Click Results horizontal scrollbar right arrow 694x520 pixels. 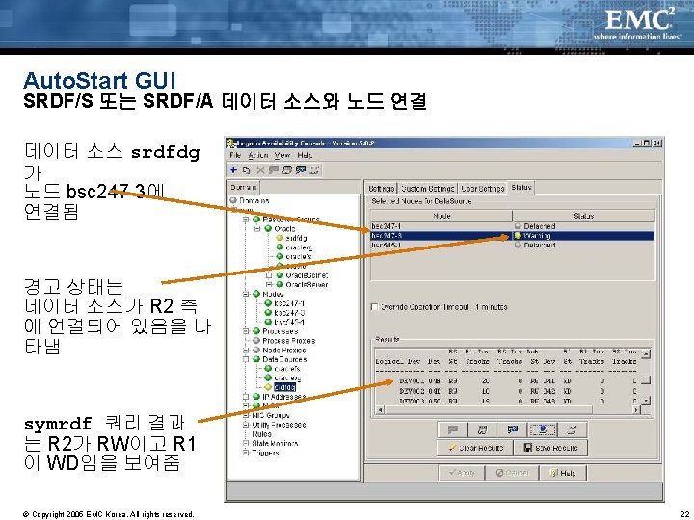tap(636, 410)
